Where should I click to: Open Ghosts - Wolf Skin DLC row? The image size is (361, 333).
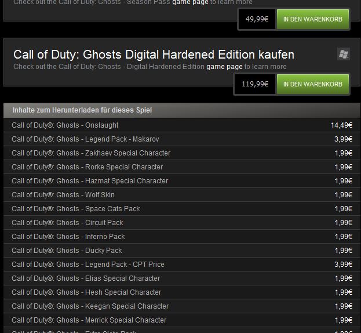pos(182,195)
